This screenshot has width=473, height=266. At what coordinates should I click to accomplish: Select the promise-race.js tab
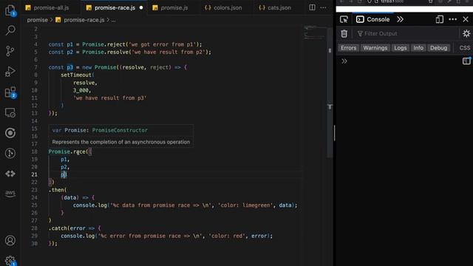click(115, 7)
